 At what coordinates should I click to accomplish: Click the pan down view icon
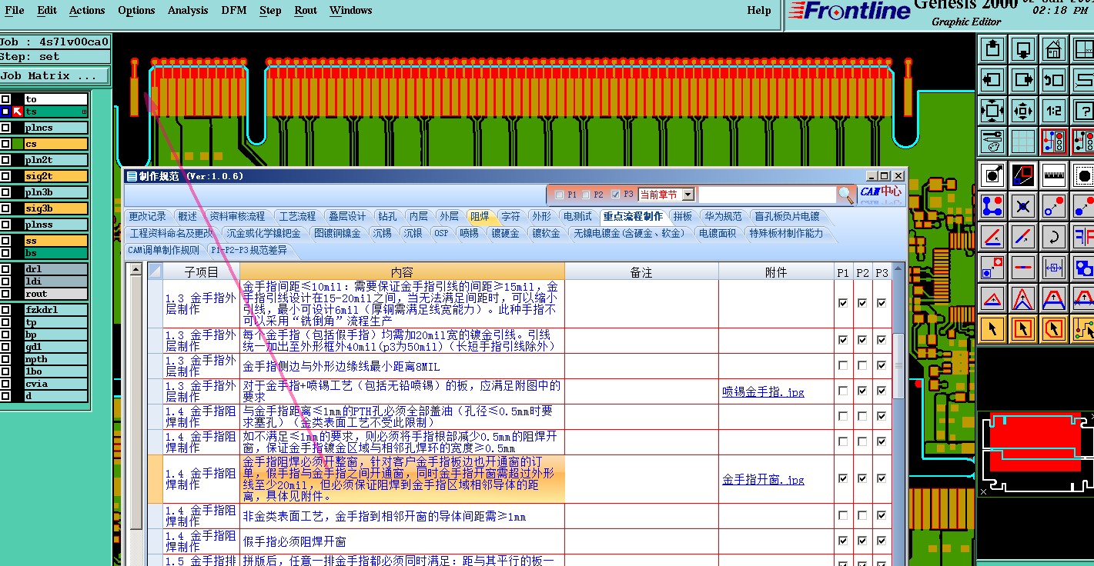click(1023, 50)
